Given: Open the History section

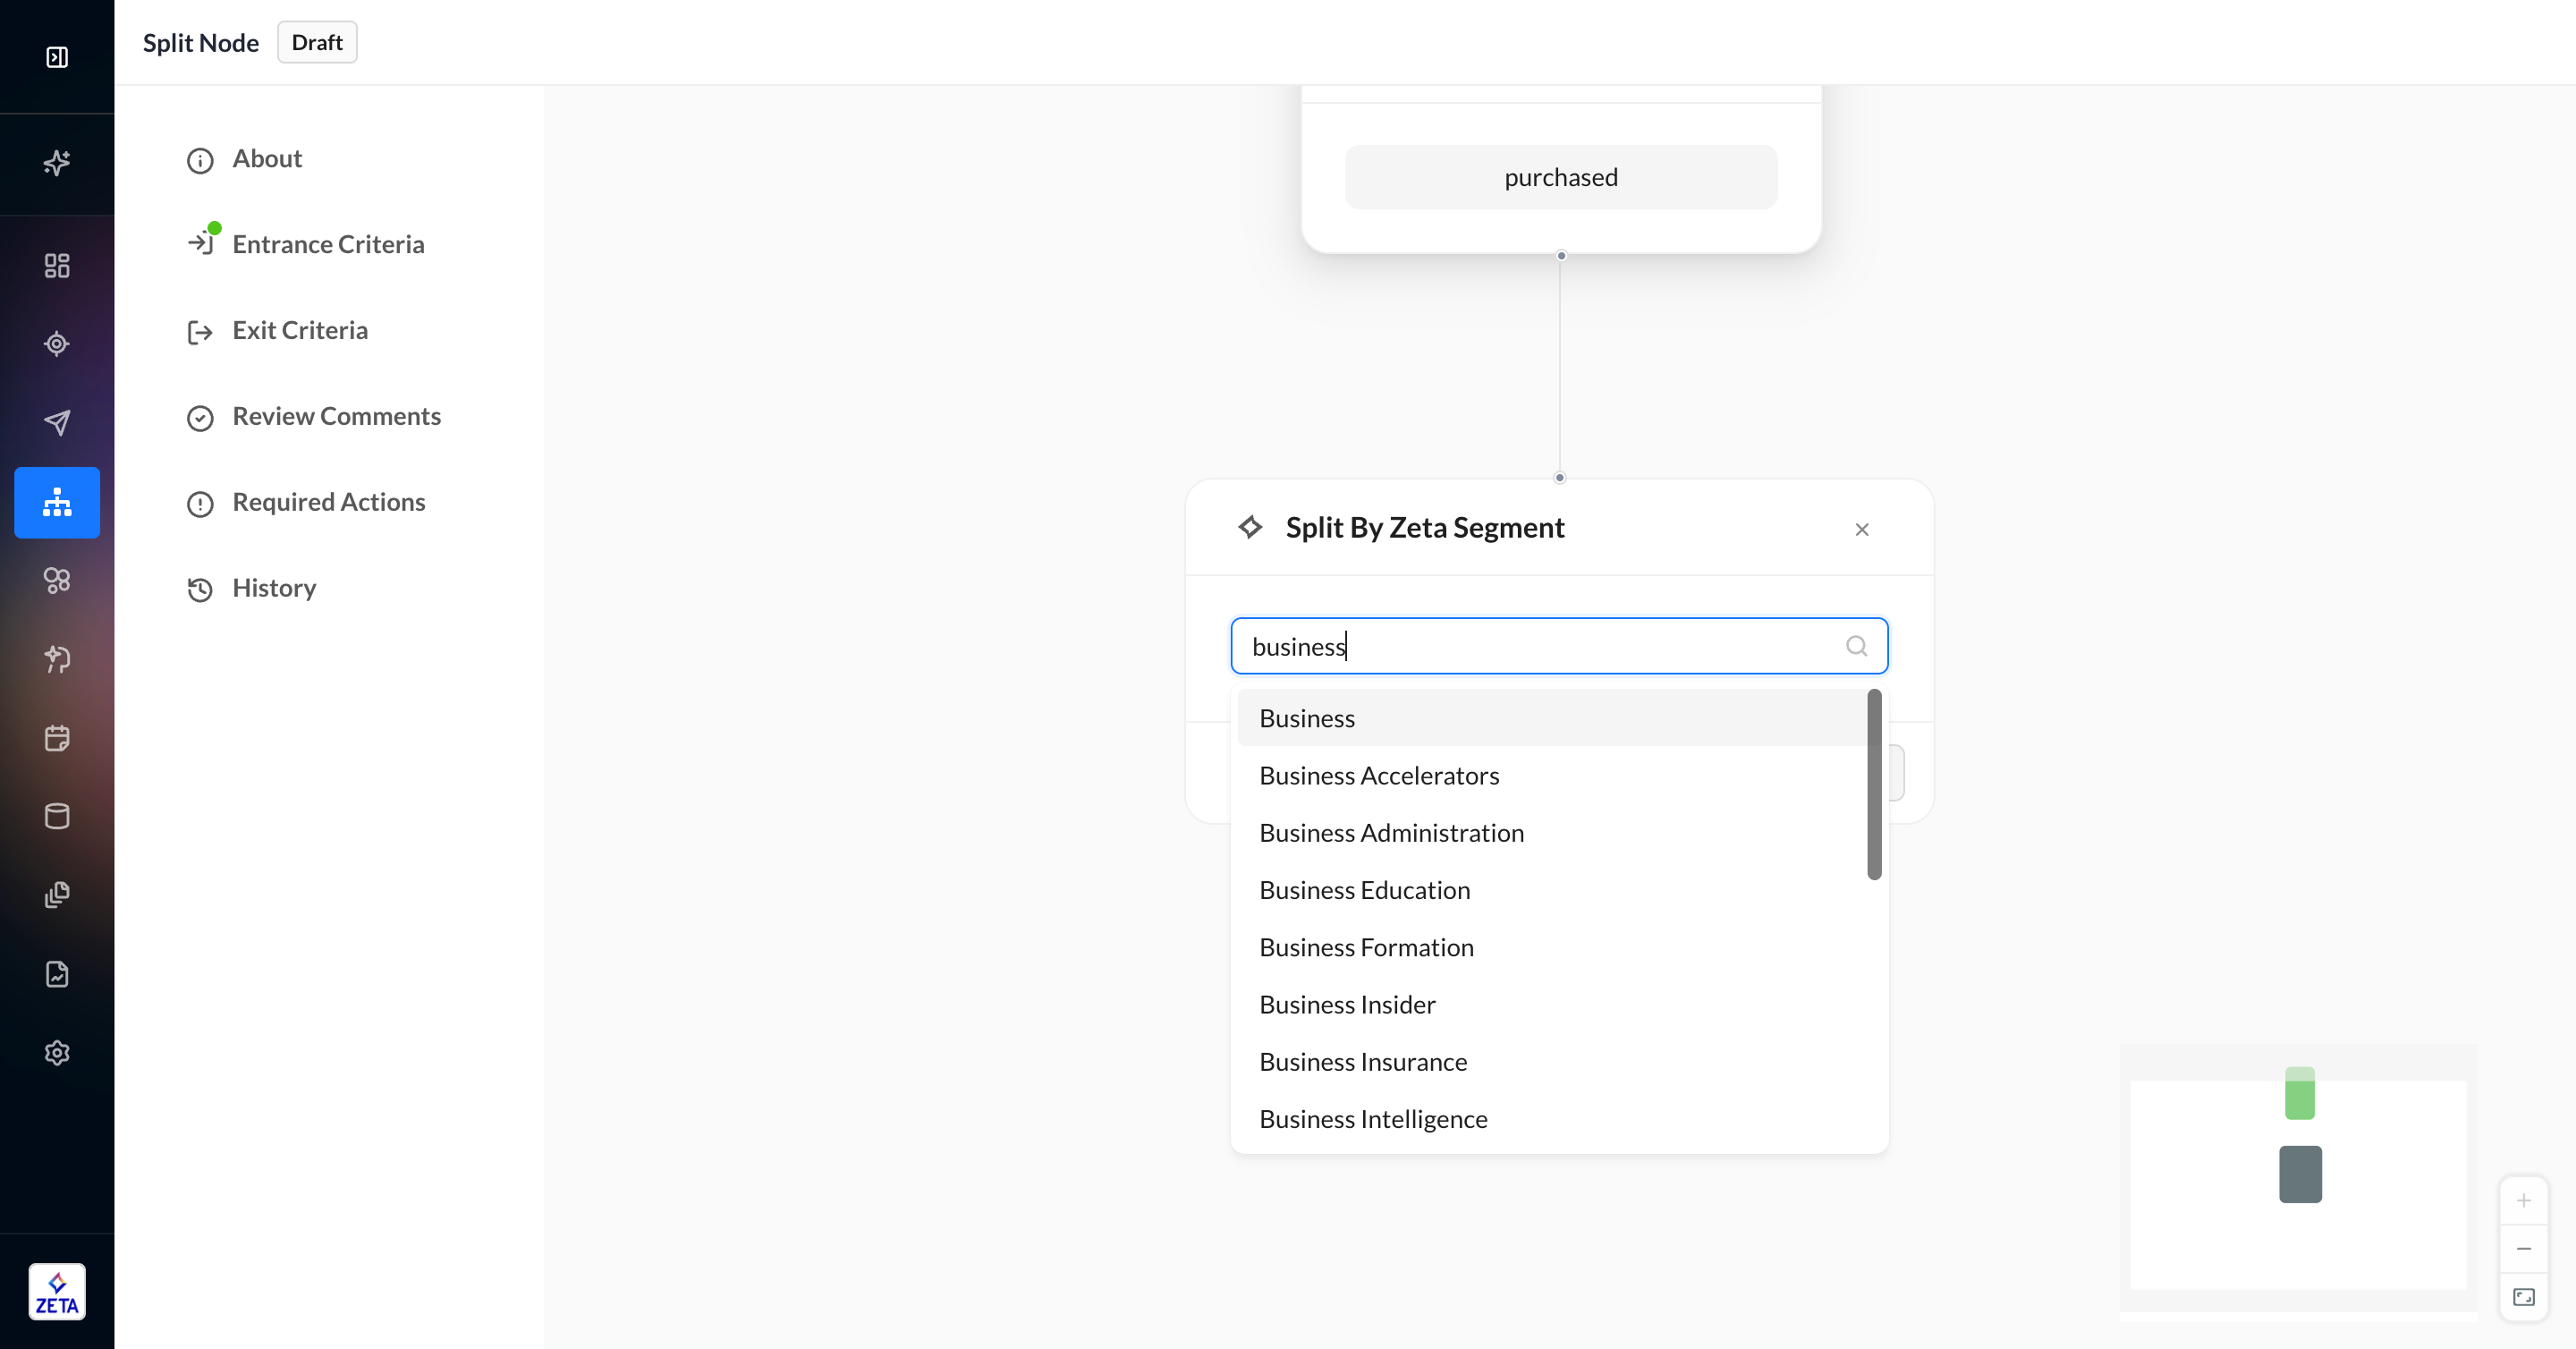Looking at the screenshot, I should [250, 589].
